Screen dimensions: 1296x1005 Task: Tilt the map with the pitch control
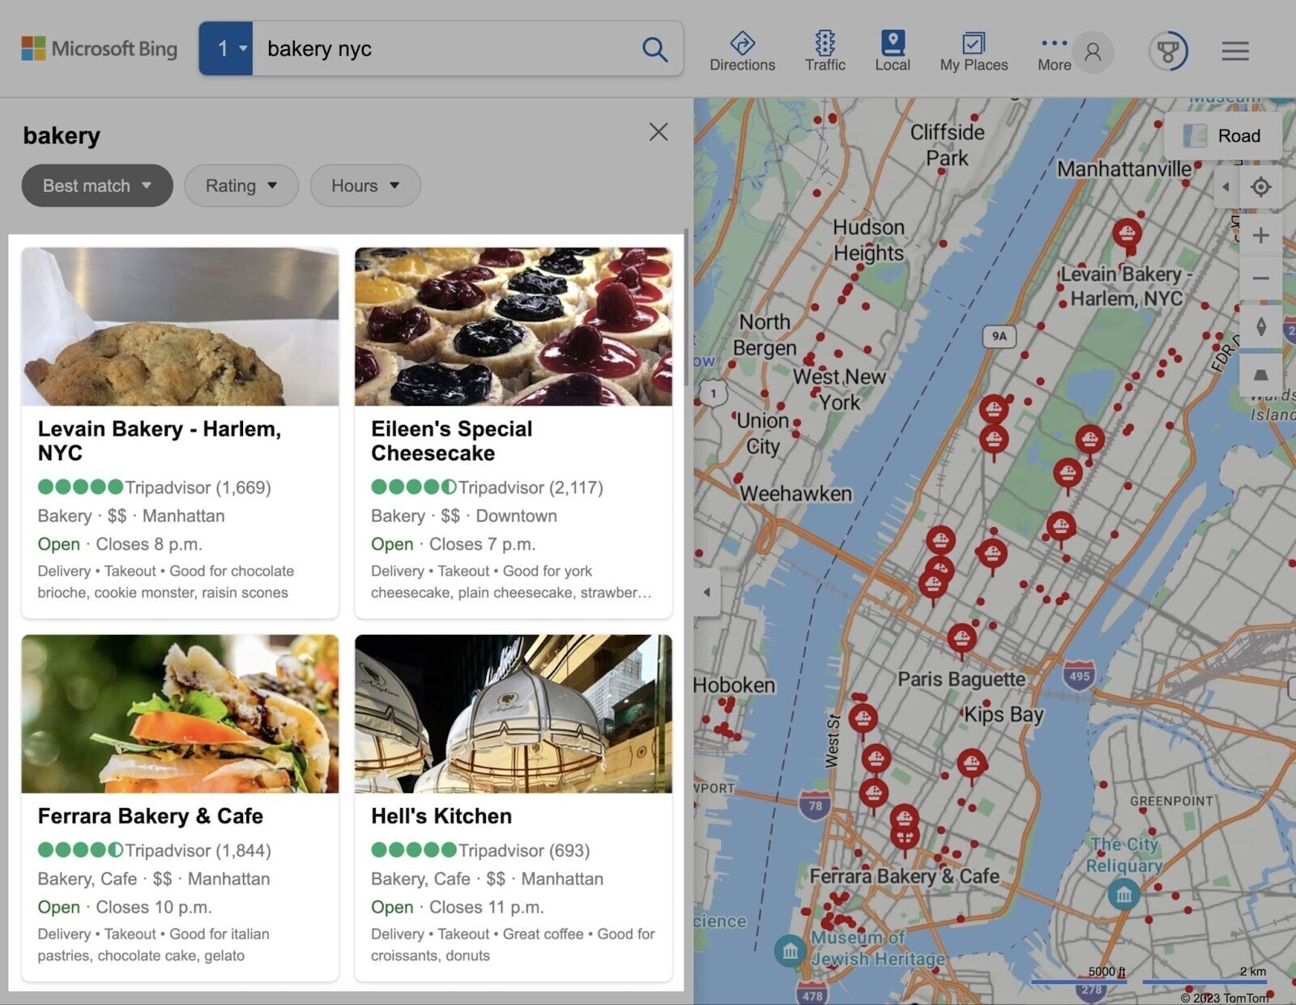click(x=1261, y=373)
